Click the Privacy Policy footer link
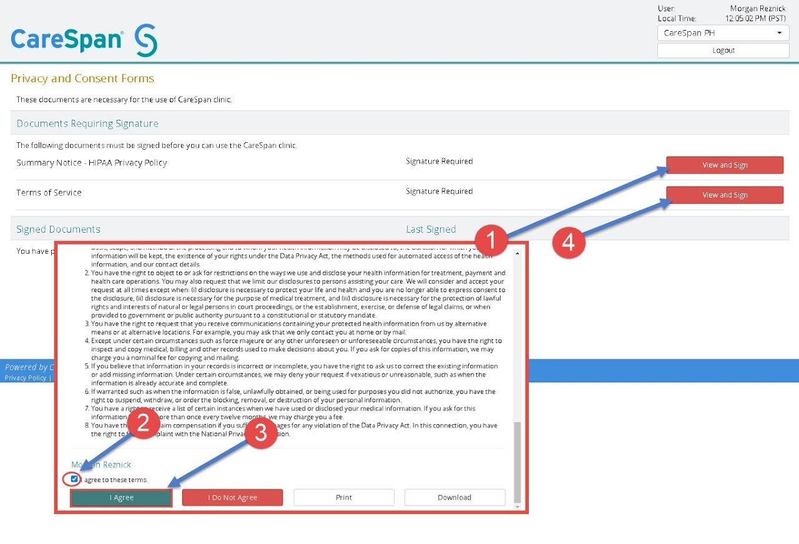 click(x=25, y=378)
